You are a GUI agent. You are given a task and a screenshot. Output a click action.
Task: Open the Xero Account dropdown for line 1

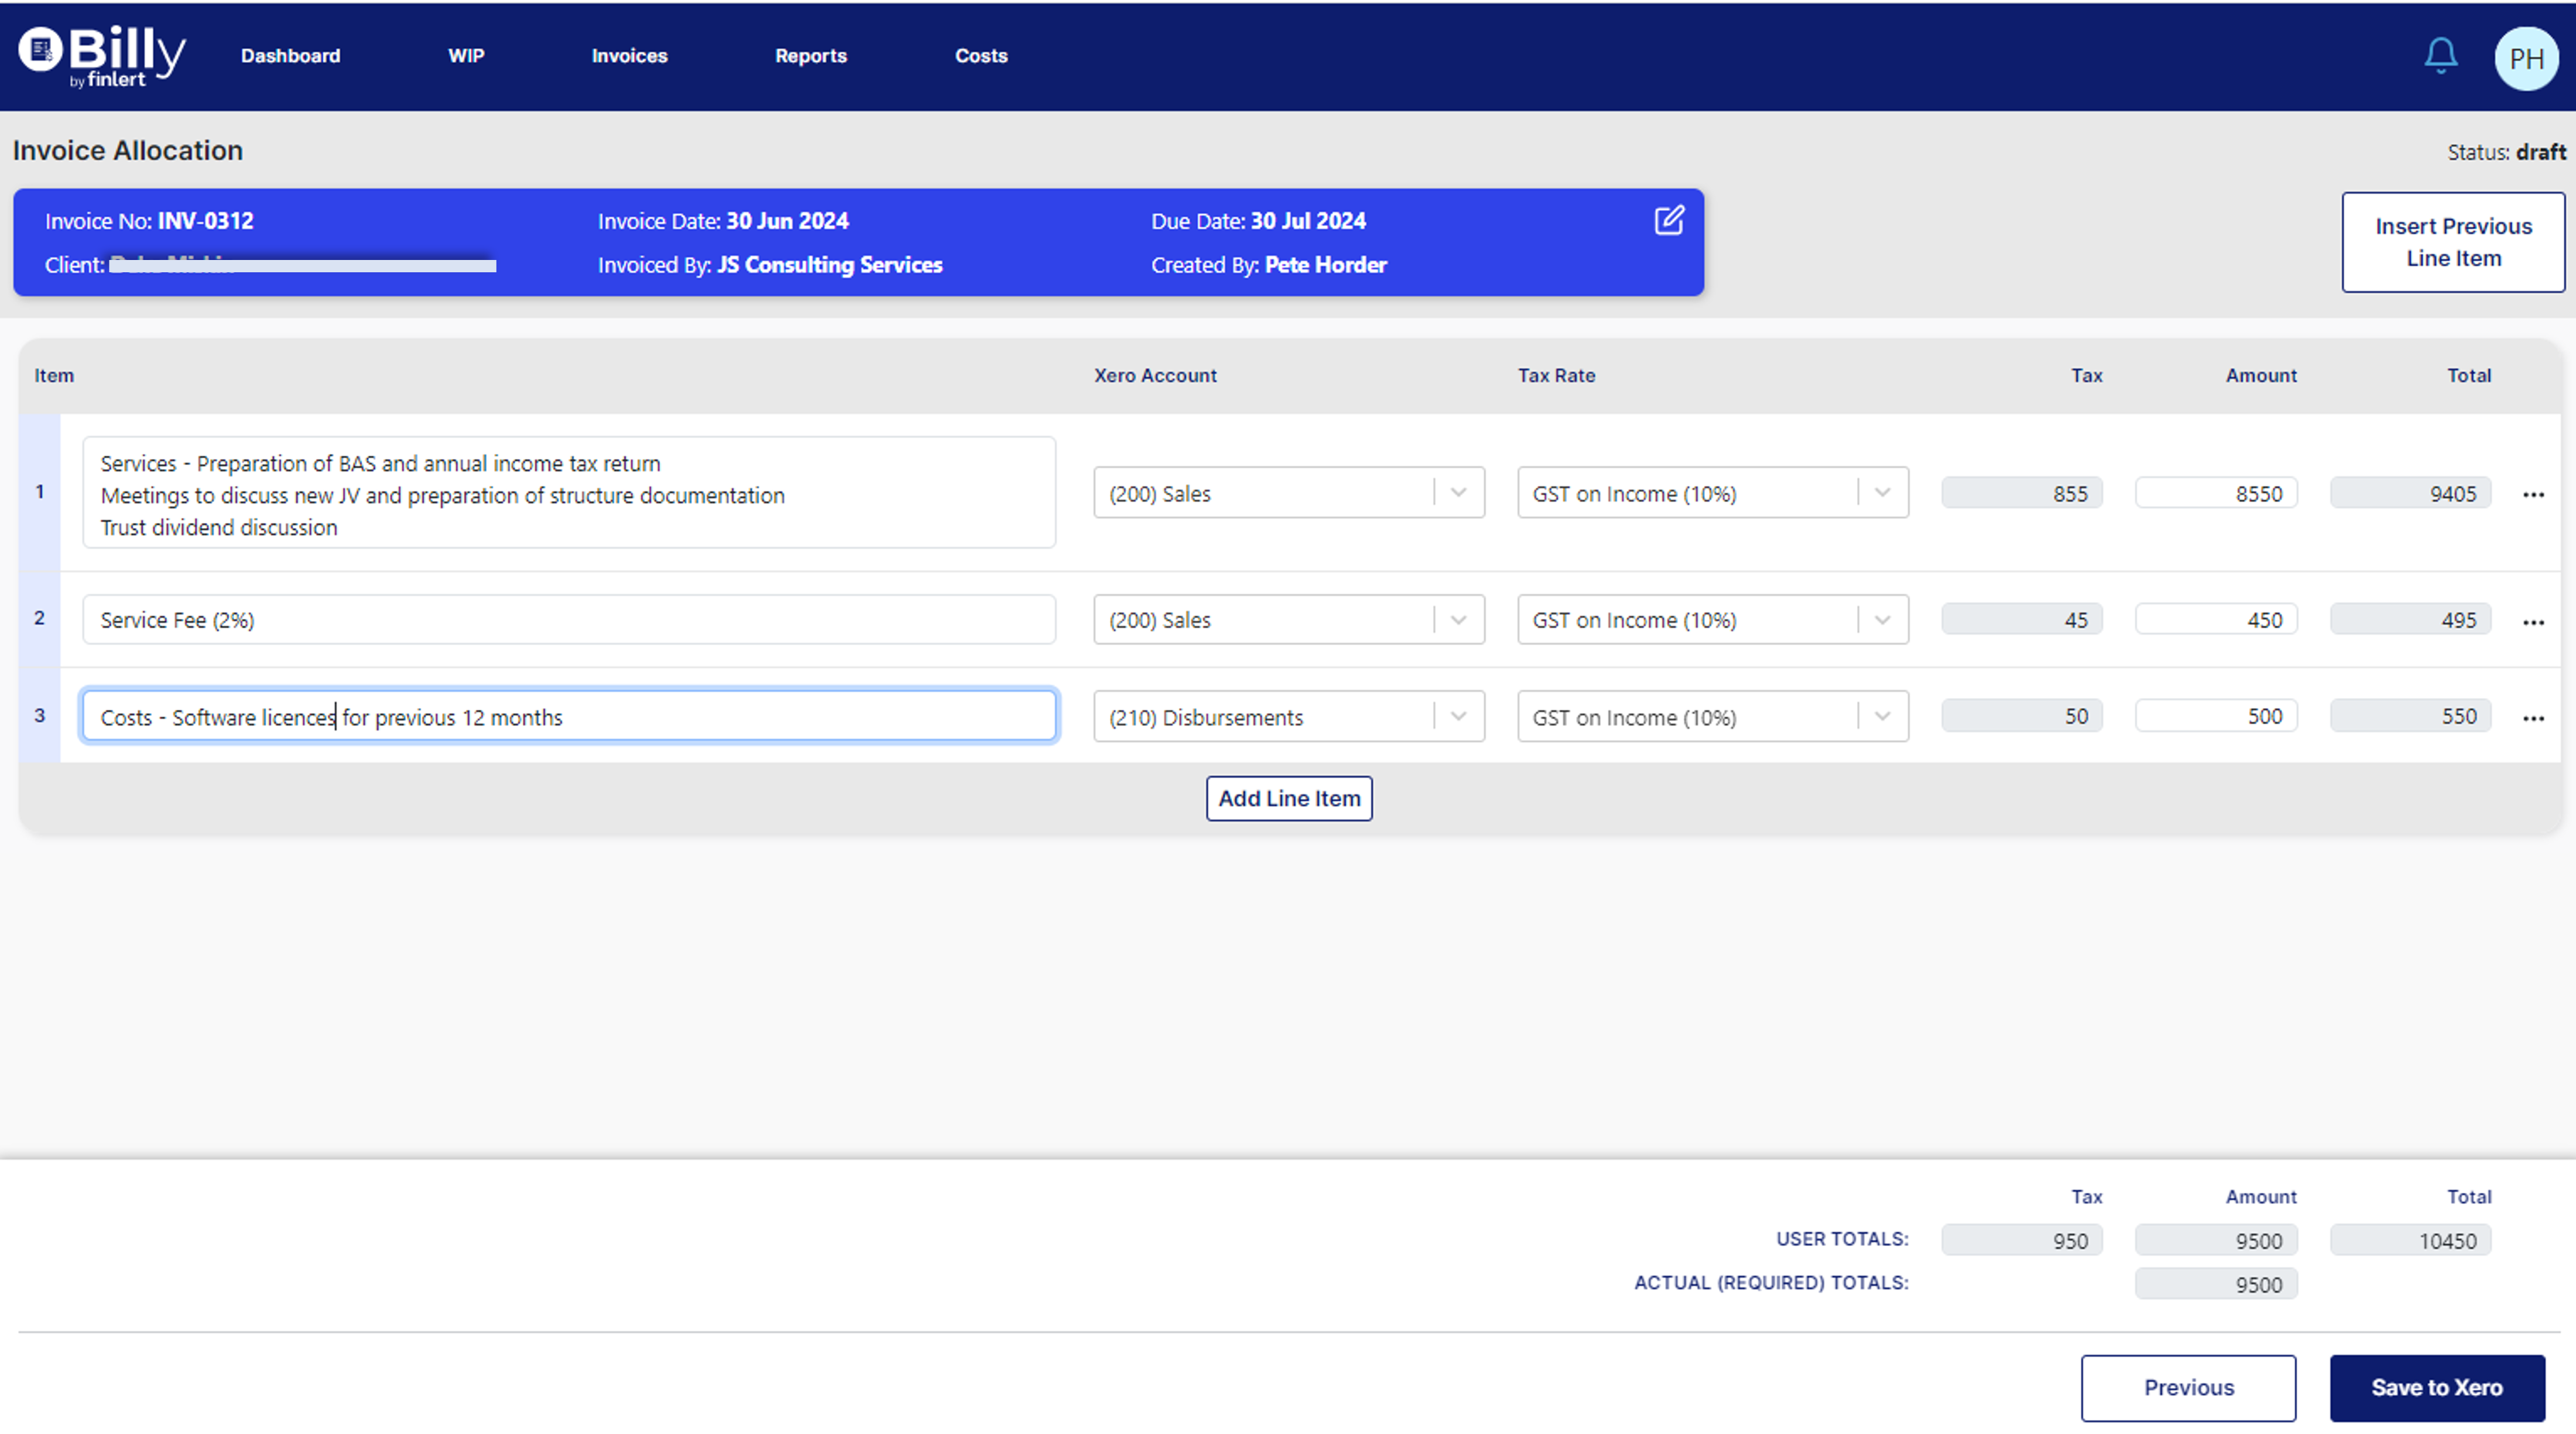[1458, 492]
